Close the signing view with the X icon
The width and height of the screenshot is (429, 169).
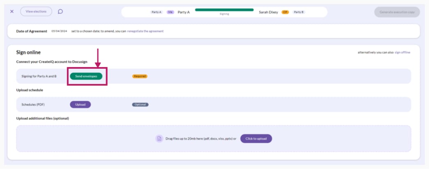click(12, 11)
